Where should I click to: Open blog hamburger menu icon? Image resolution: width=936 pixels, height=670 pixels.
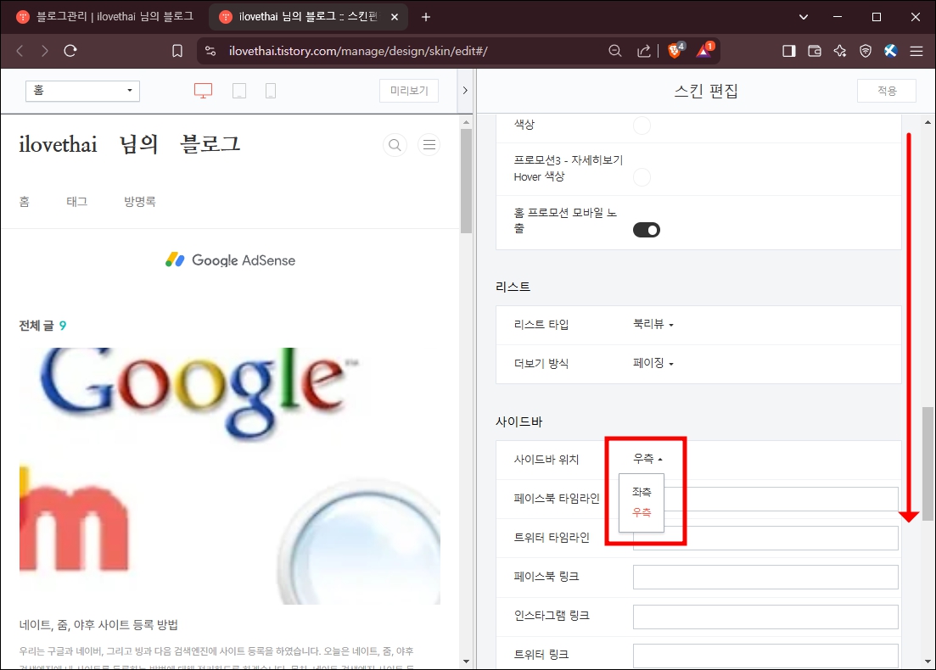[429, 145]
